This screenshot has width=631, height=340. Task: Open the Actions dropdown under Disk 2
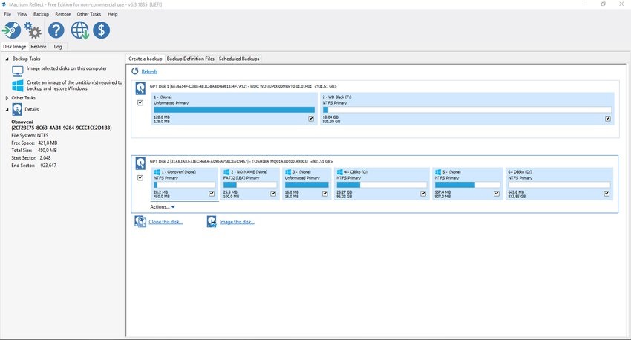pyautogui.click(x=163, y=207)
